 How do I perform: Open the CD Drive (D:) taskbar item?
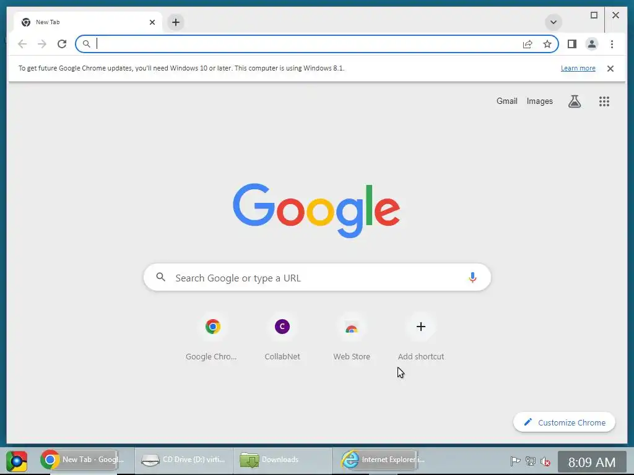(183, 460)
